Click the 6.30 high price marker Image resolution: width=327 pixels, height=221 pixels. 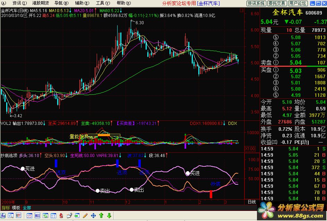[139, 23]
